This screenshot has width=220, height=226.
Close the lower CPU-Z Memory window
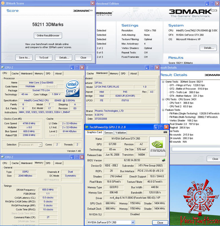click(x=82, y=157)
